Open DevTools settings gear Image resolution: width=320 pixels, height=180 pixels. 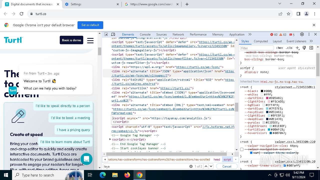pos(302,34)
